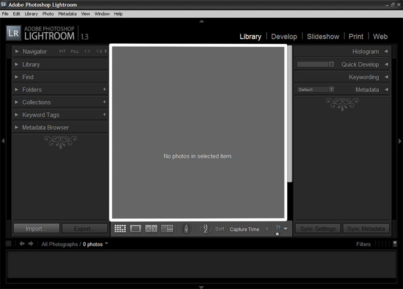Open Survey view in toolbar
Screen dimensions: 403x289
[x=167, y=229]
